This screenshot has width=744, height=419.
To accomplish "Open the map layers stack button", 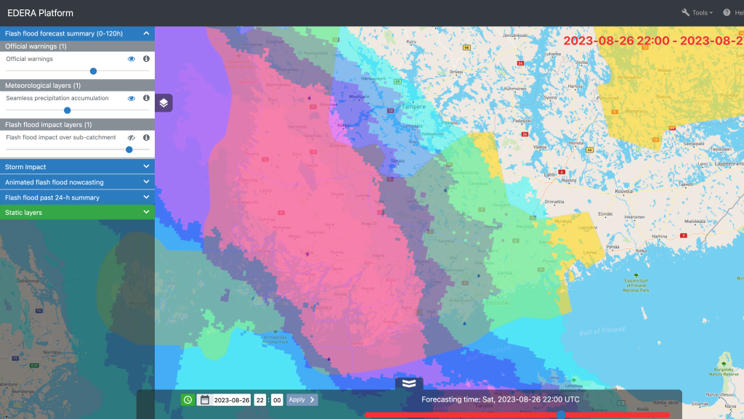I will 163,103.
